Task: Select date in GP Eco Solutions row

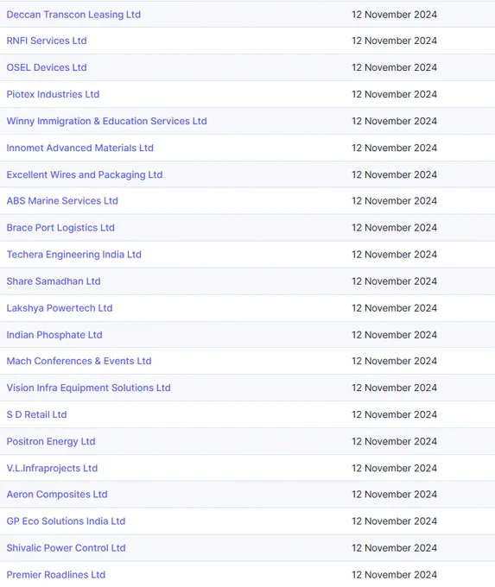Action: point(394,521)
